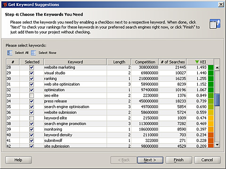
Task: Click the green KEI sort arrow
Action: (x=197, y=62)
